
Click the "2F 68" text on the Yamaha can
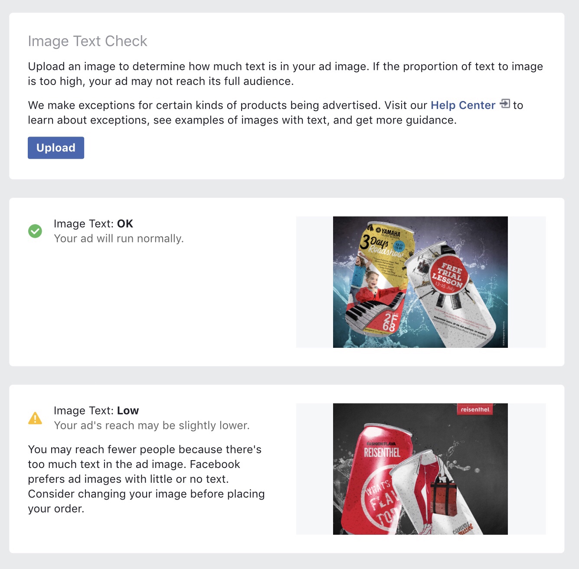coord(390,322)
